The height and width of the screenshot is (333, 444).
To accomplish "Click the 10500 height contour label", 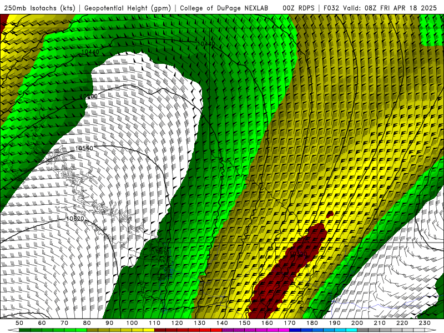I will pyautogui.click(x=89, y=96).
